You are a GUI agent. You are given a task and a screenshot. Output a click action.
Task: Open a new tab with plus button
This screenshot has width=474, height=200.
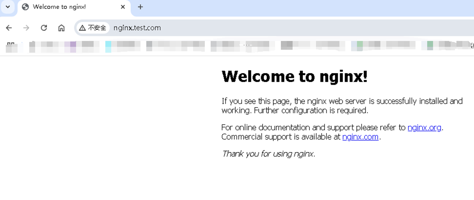point(140,7)
